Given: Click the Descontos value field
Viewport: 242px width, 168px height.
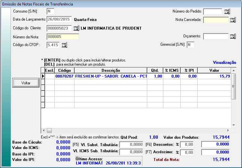Looking at the screenshot, I should pyautogui.click(x=215, y=145).
